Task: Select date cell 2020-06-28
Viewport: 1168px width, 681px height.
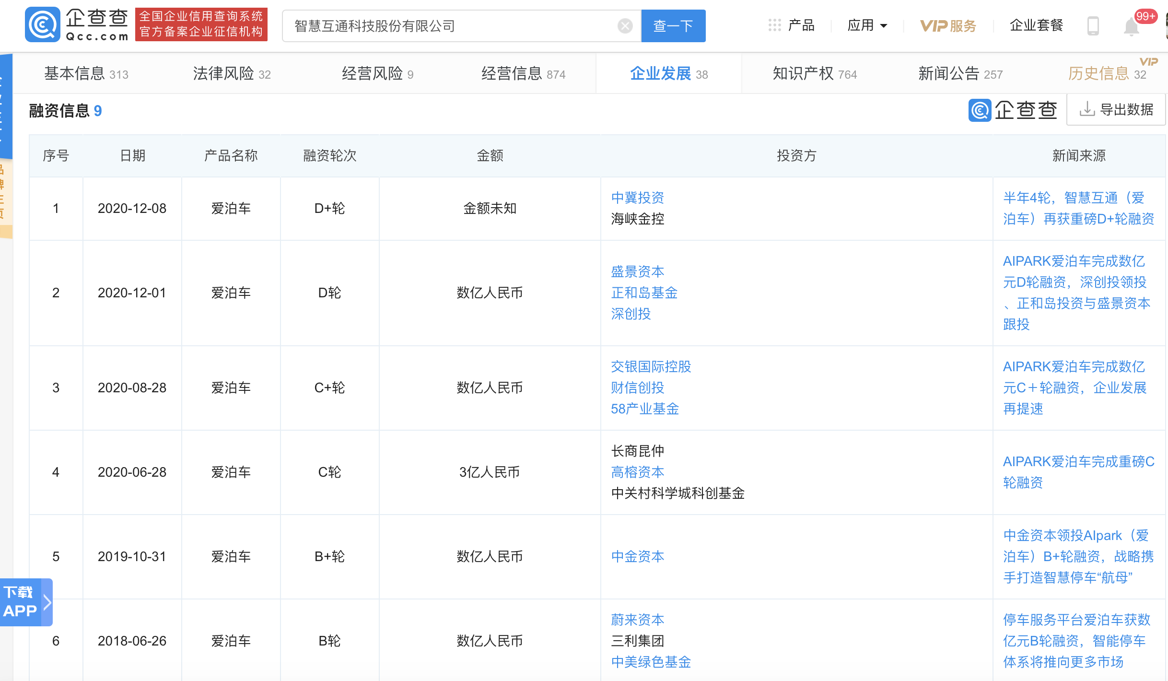Action: (x=132, y=472)
